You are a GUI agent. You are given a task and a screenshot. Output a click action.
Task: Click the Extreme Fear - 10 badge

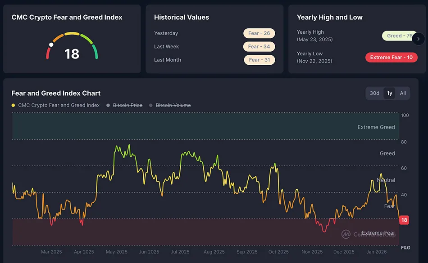point(391,58)
